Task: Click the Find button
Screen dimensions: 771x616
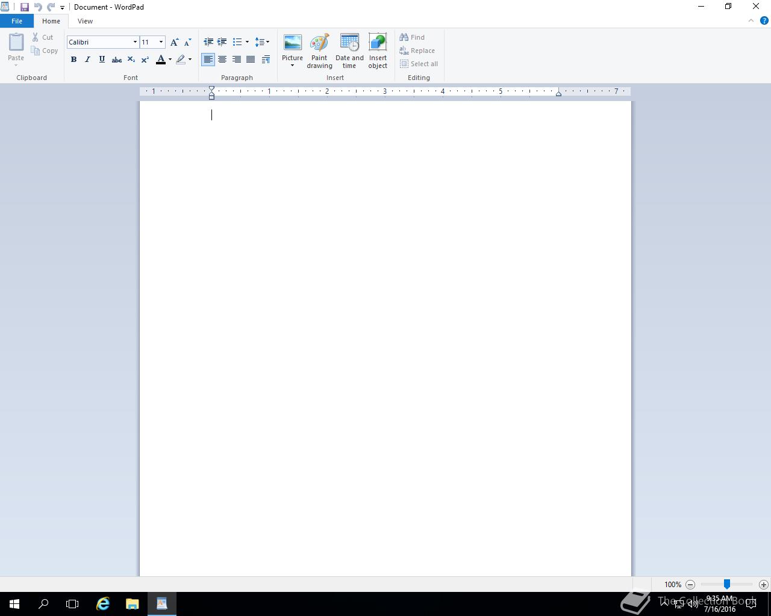Action: [x=412, y=37]
